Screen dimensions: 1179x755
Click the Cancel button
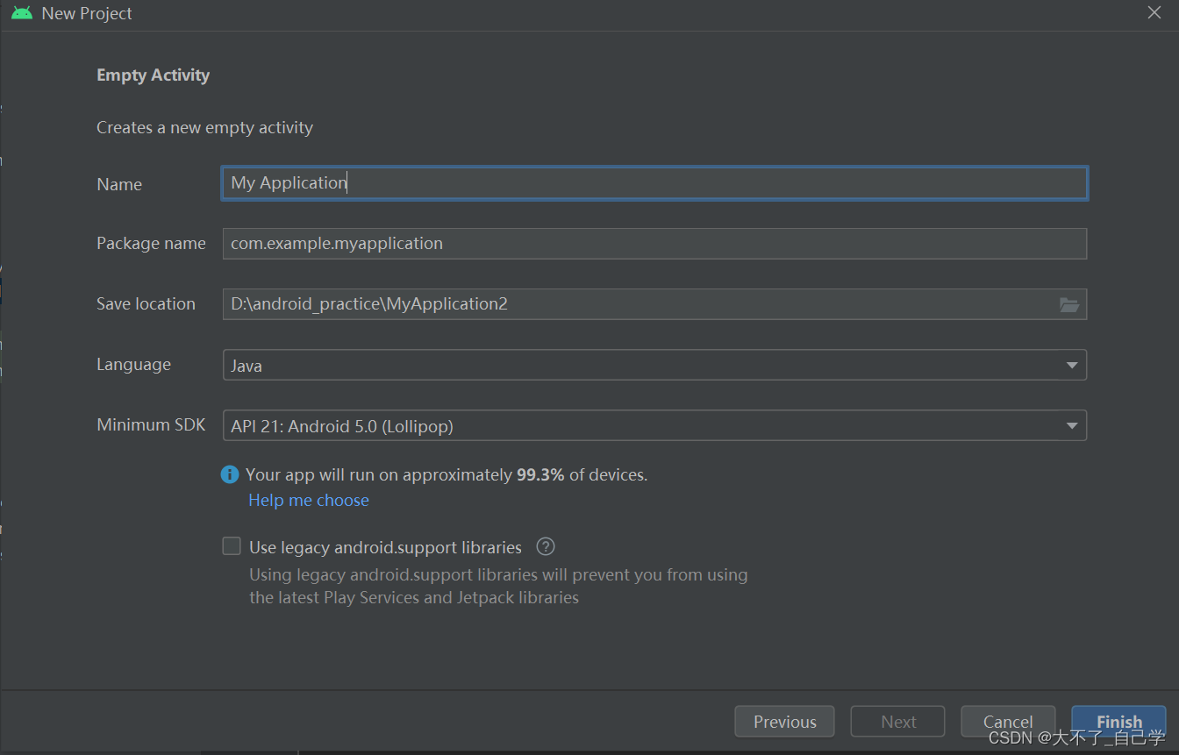click(x=1008, y=721)
